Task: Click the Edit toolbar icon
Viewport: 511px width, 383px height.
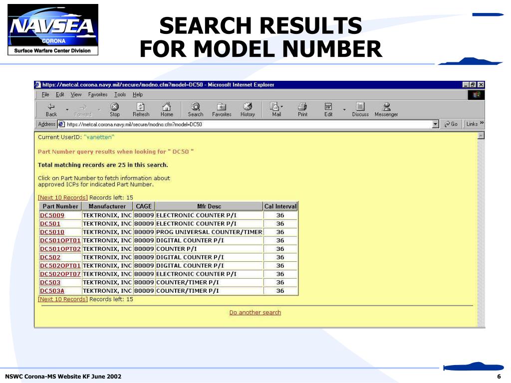Action: tap(328, 107)
